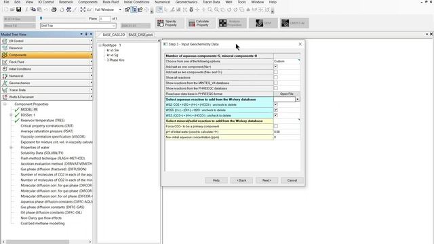Click the Print toolbar icon
The height and width of the screenshot is (244, 434).
54,9
